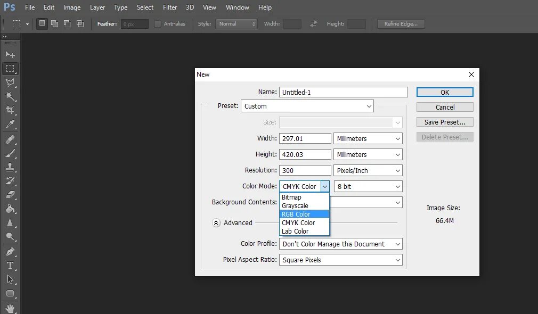Screen dimensions: 538x314
Task: Select the Sharpen tool
Action: coord(10,223)
